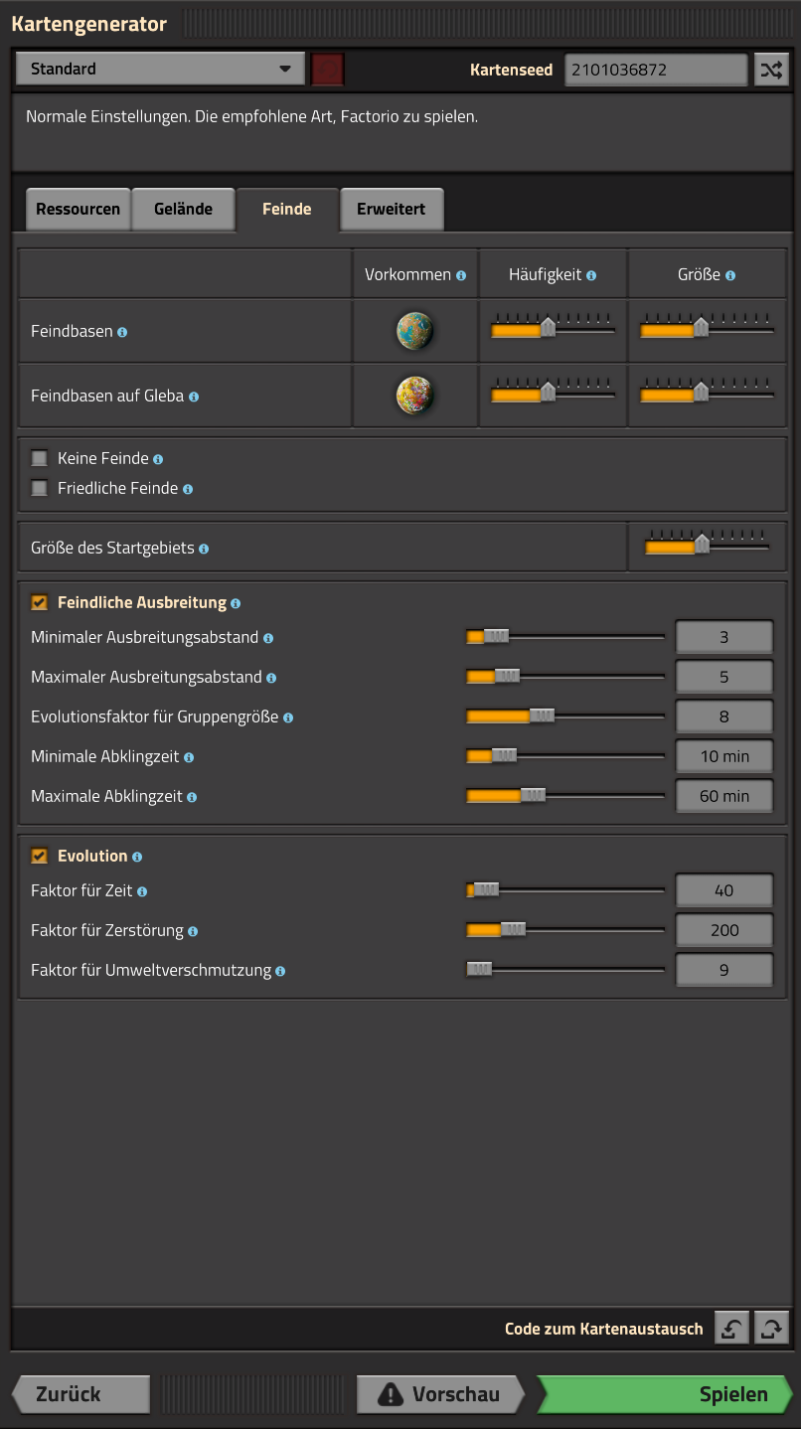801x1429 pixels.
Task: Click the Evolutionsfaktor für Gruppengröße slider
Action: [565, 715]
